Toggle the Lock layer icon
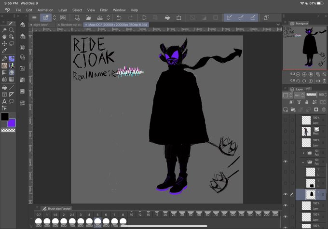 pos(307,102)
